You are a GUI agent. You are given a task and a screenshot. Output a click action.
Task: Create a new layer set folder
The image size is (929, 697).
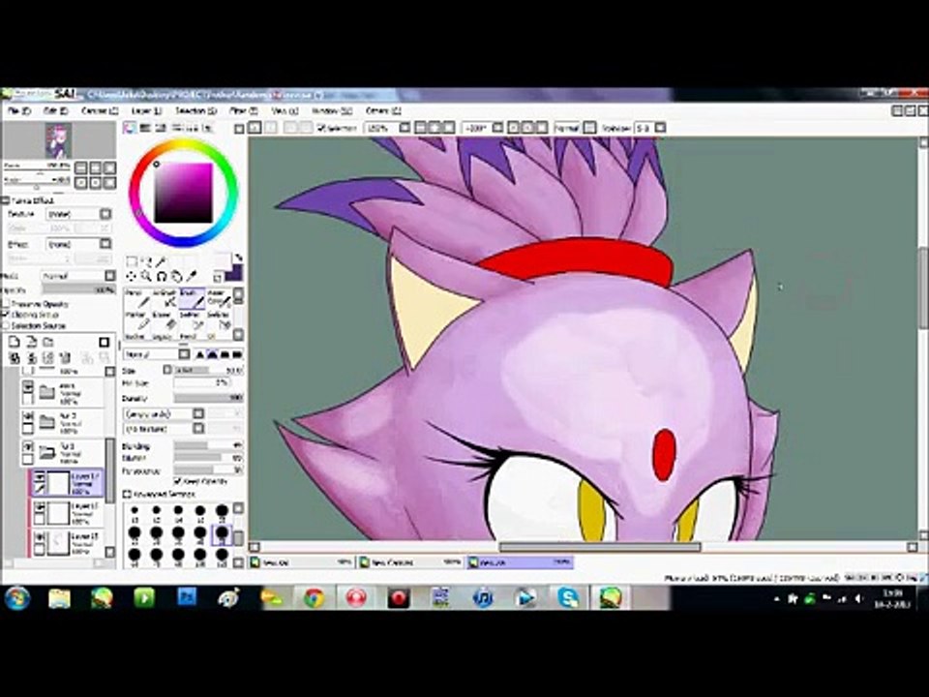(47, 342)
